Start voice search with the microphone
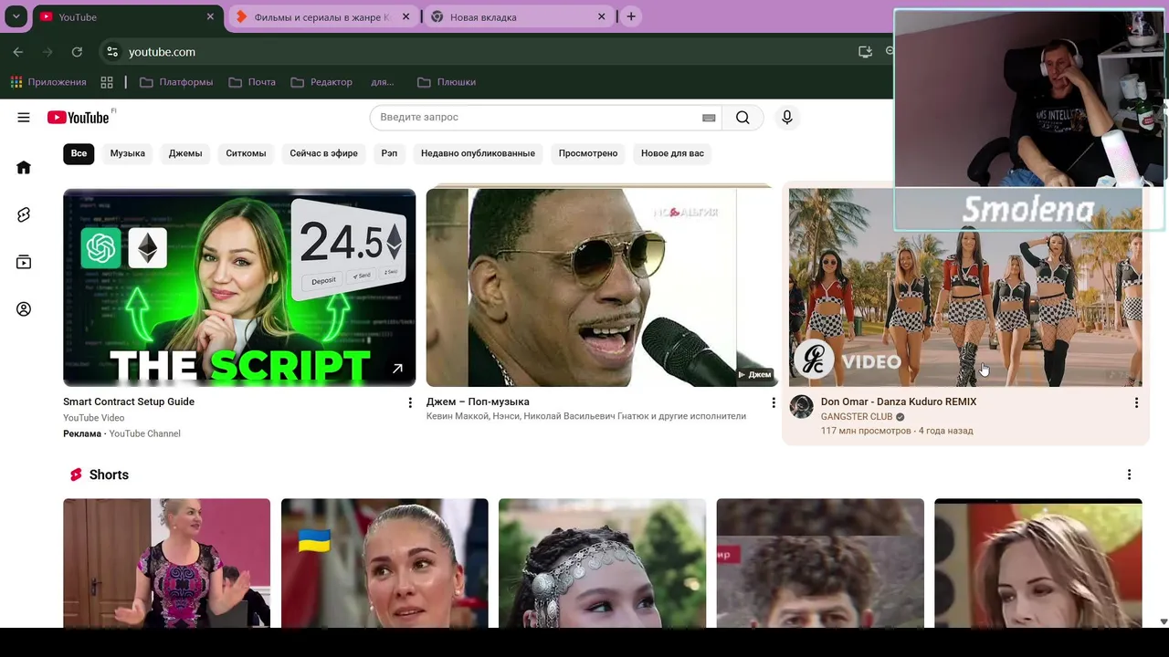 (x=786, y=117)
